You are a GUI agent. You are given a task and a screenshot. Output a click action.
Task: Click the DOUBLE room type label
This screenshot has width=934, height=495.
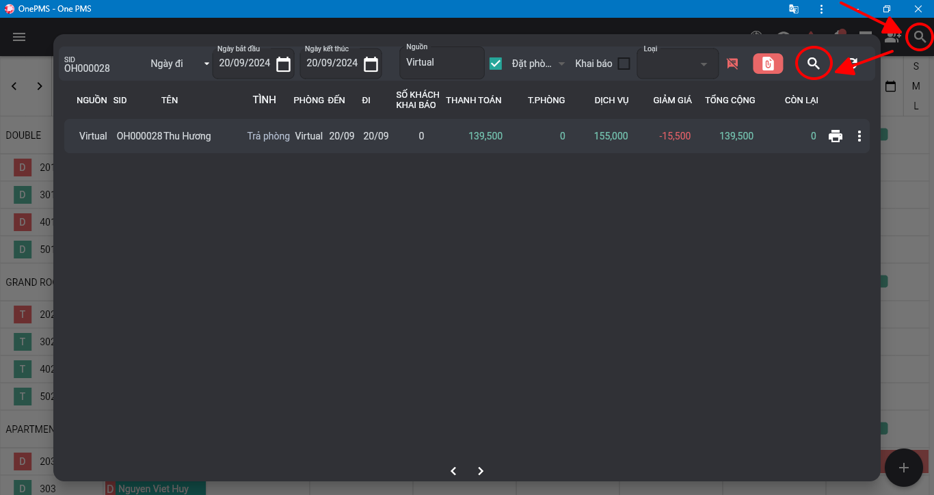point(24,135)
